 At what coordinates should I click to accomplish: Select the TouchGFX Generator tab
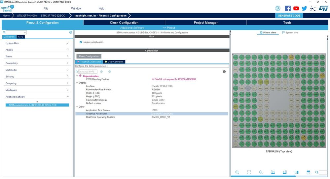(x=89, y=62)
